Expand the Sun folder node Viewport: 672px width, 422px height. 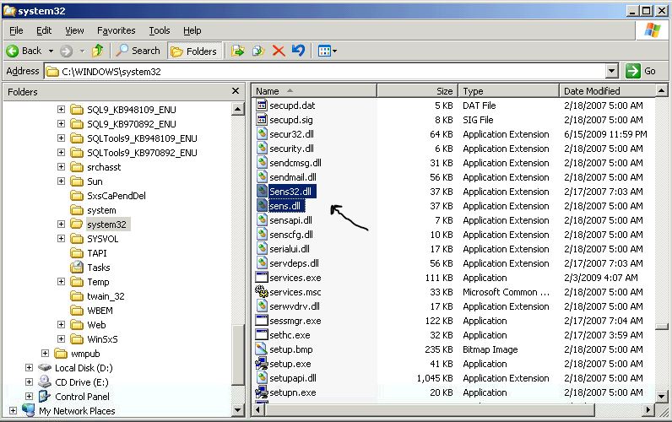point(61,181)
